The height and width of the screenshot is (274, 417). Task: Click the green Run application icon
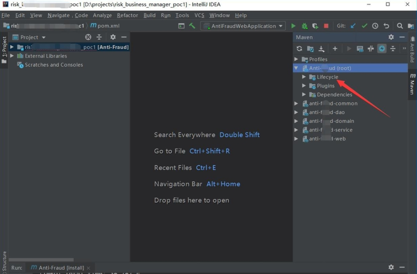(293, 26)
